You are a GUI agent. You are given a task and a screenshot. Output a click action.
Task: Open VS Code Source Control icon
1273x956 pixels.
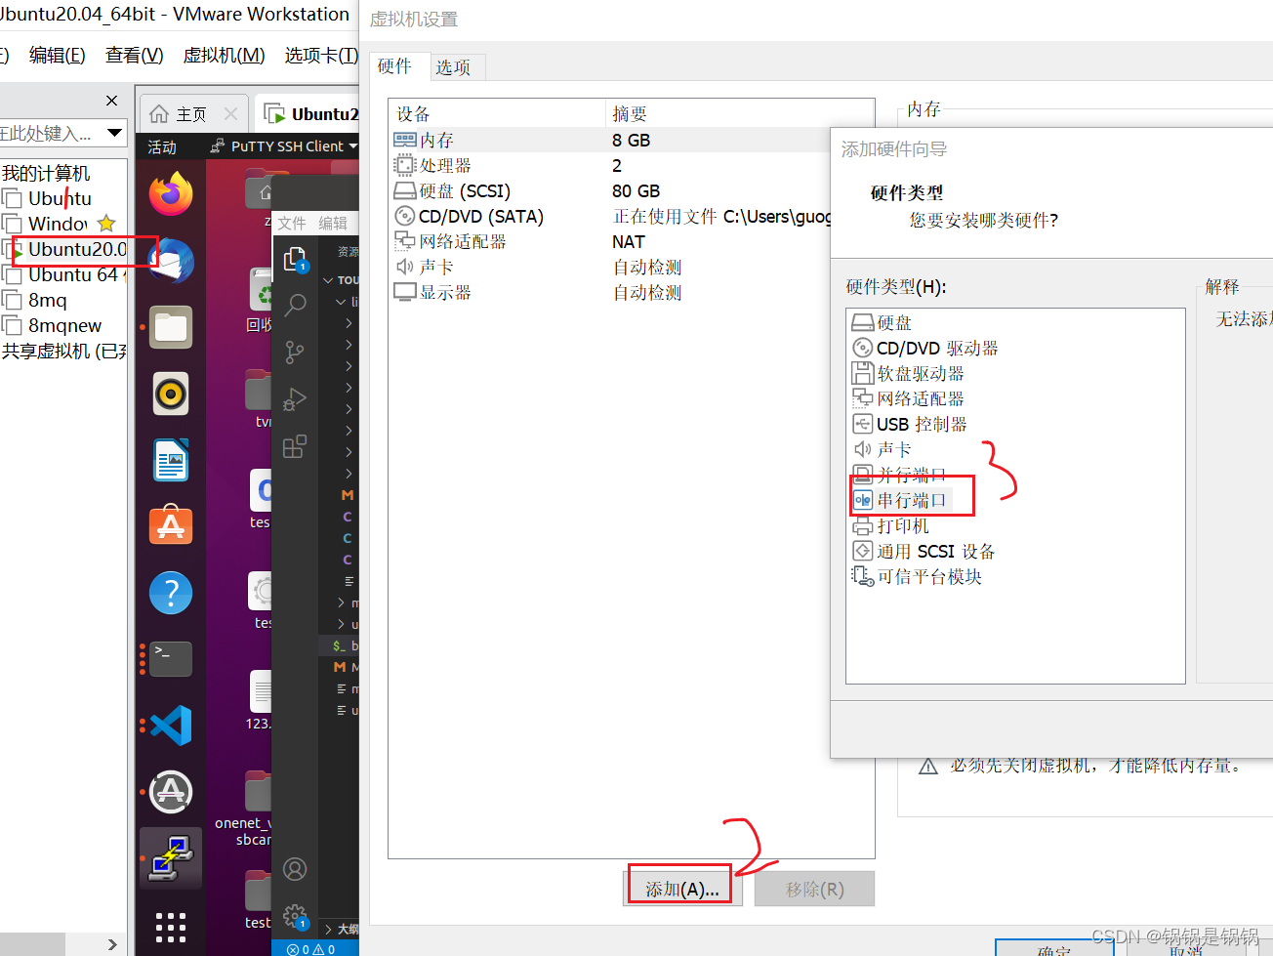(295, 352)
